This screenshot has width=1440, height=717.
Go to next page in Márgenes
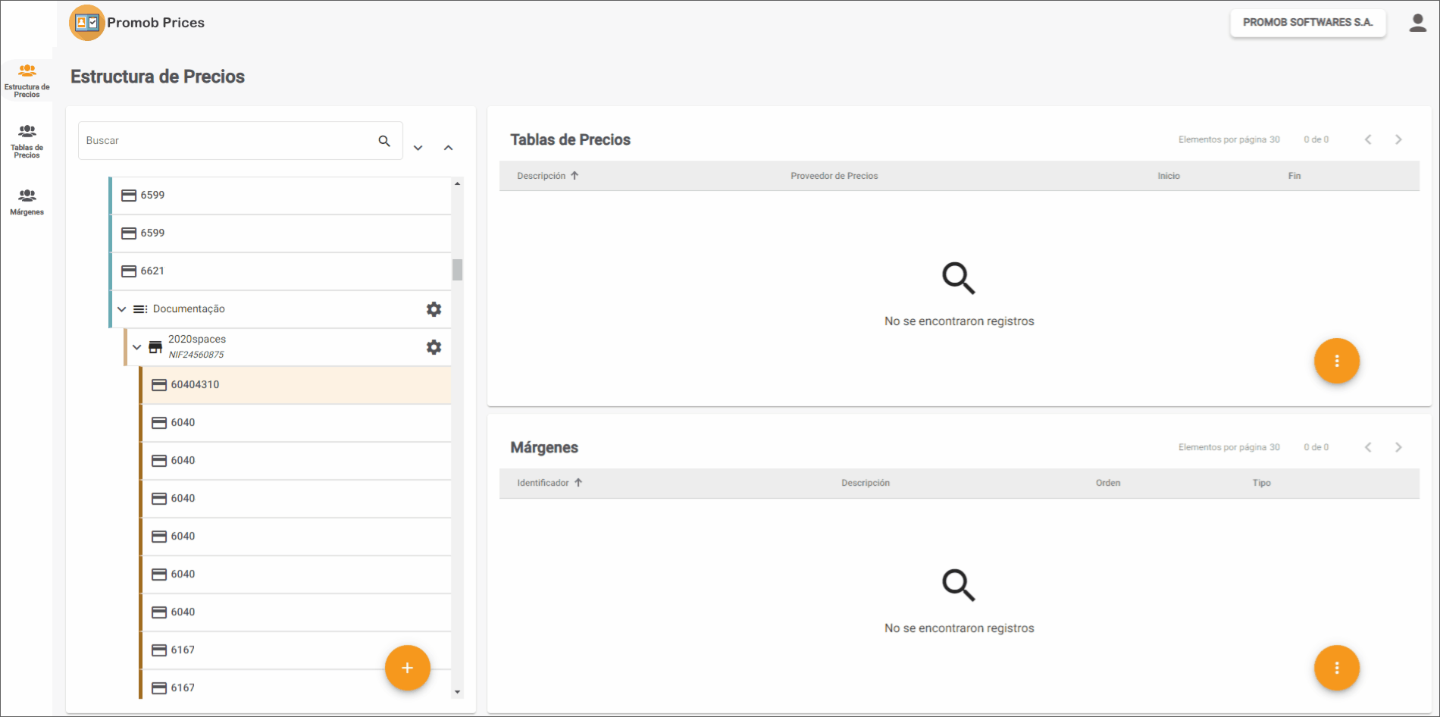pos(1398,447)
